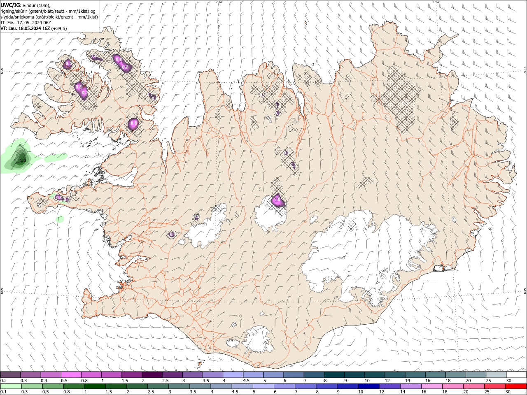
Task: Select the 'rigning/skúrir' legend line
Action: click(x=48, y=11)
